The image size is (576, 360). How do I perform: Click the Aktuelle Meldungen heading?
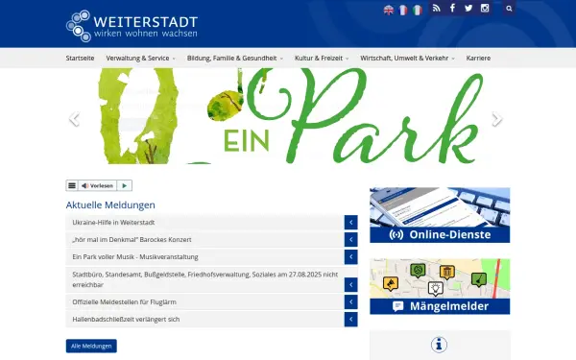pos(110,205)
